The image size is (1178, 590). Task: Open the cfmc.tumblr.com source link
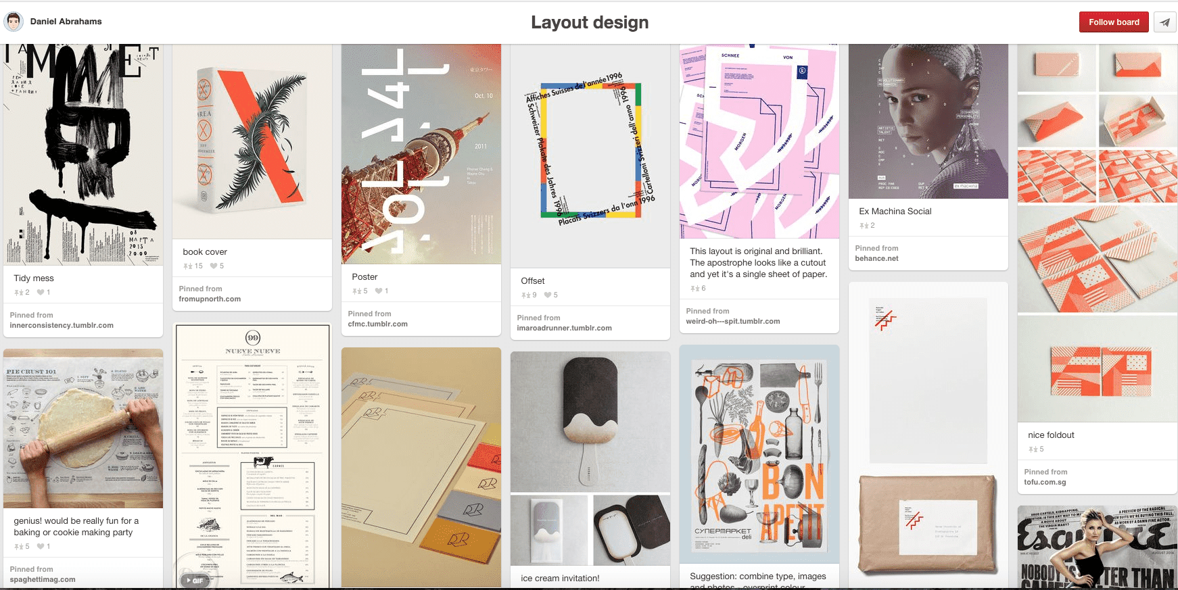pos(378,324)
